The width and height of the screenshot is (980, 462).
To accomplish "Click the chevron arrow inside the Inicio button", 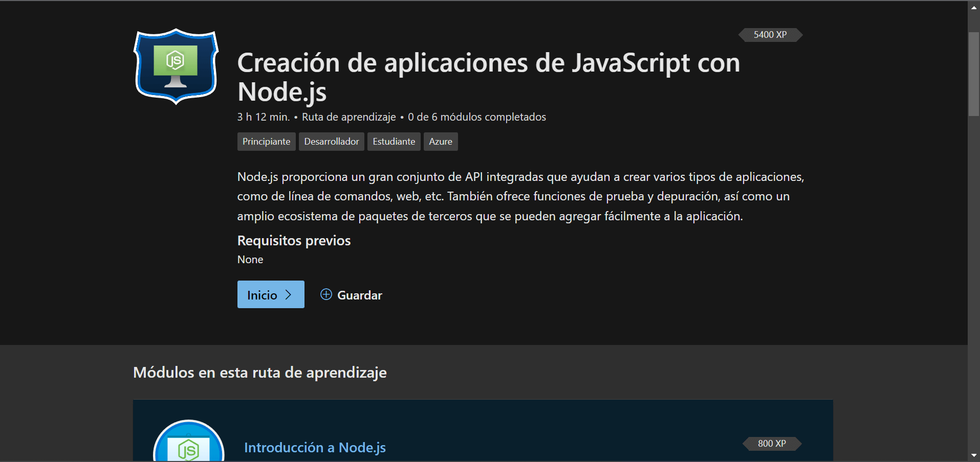I will [x=288, y=295].
